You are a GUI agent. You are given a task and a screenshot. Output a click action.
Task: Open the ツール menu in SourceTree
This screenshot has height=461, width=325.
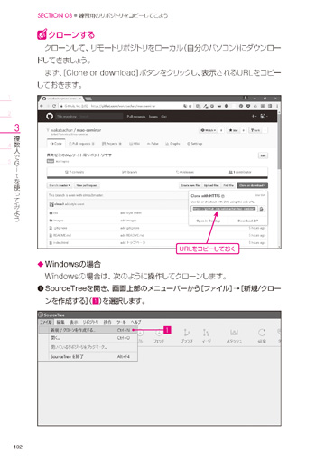point(121,322)
